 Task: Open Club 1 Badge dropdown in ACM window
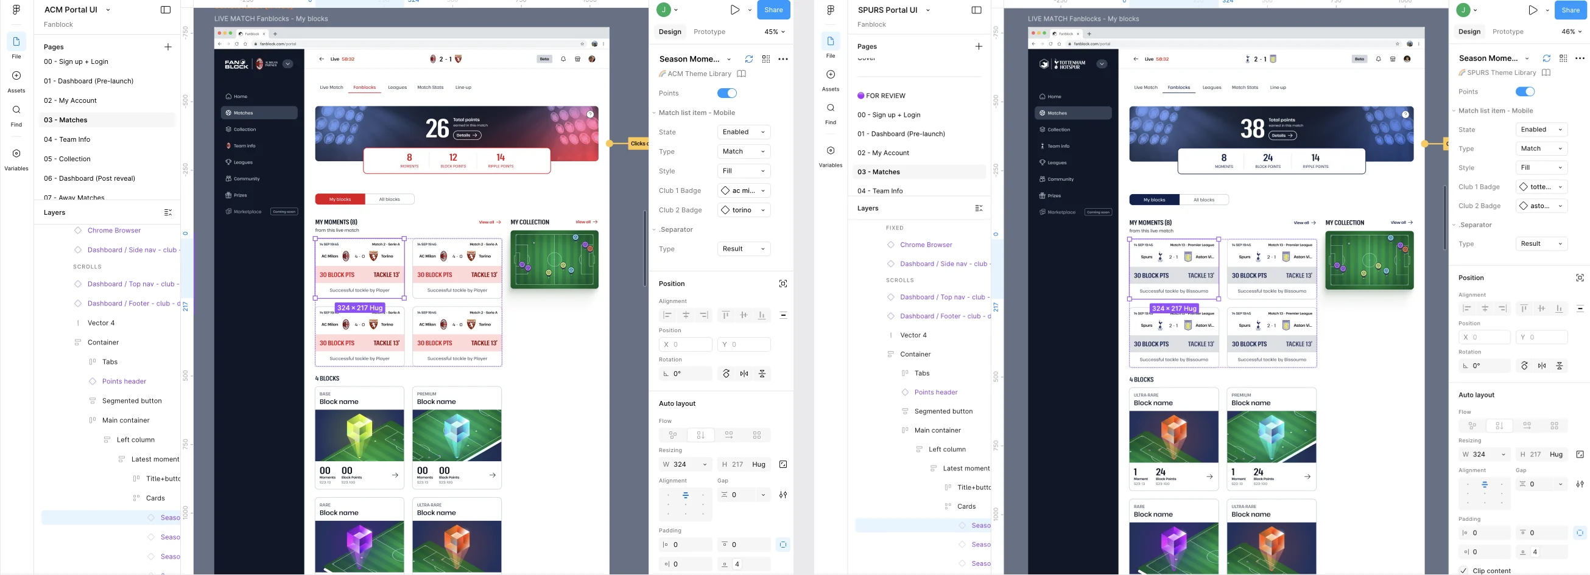[x=744, y=190]
